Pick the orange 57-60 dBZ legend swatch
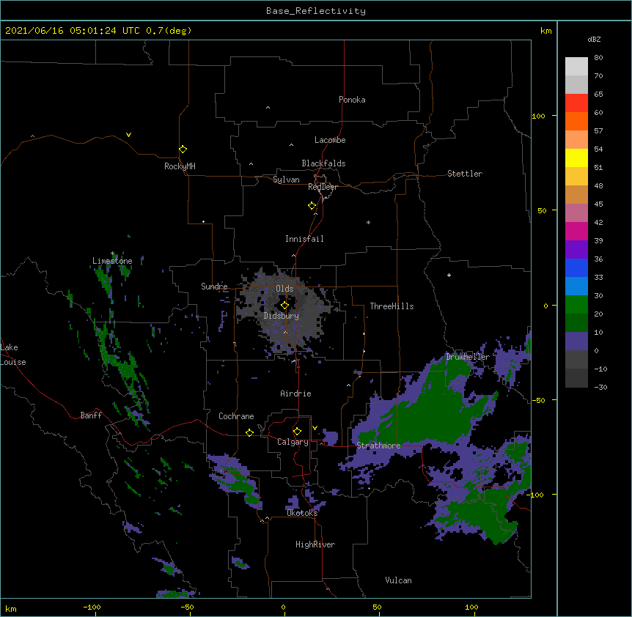Image resolution: width=632 pixels, height=617 pixels. pos(576,121)
